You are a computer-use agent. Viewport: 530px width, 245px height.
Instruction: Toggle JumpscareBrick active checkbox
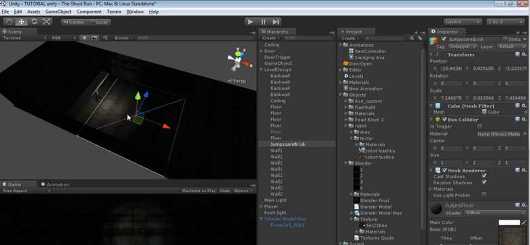click(x=444, y=39)
